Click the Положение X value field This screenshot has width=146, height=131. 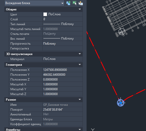62,70
